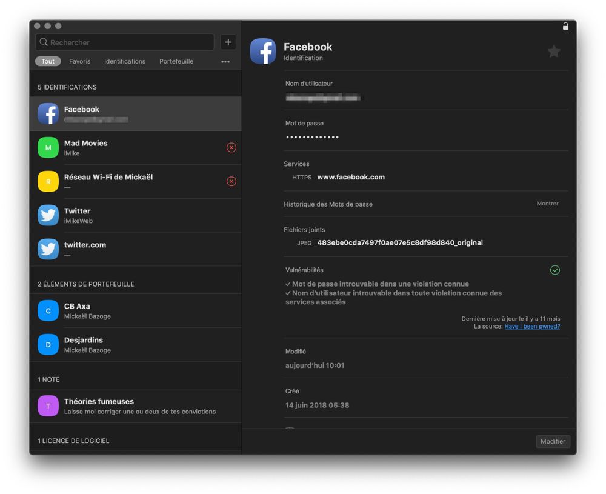Click Créé date 14 juin 2018 05:38
This screenshot has width=606, height=494.
click(318, 405)
